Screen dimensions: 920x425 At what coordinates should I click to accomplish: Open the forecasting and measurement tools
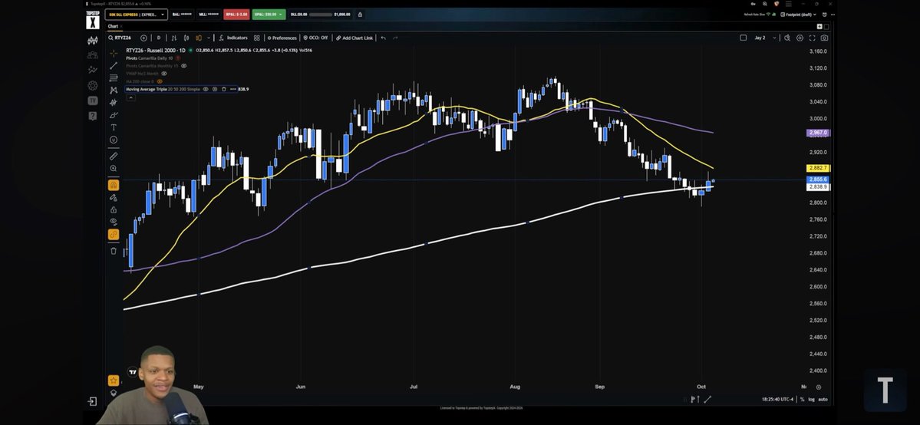[114, 103]
